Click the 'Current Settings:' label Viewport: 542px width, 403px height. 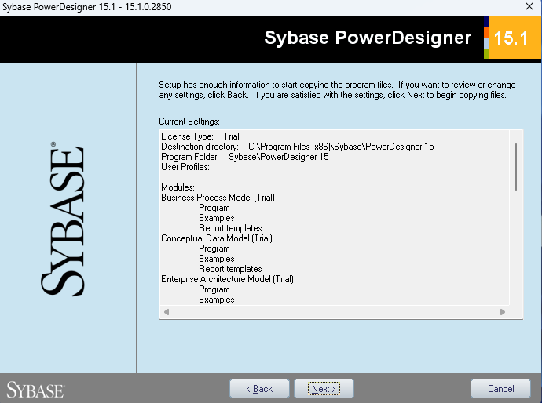[189, 122]
